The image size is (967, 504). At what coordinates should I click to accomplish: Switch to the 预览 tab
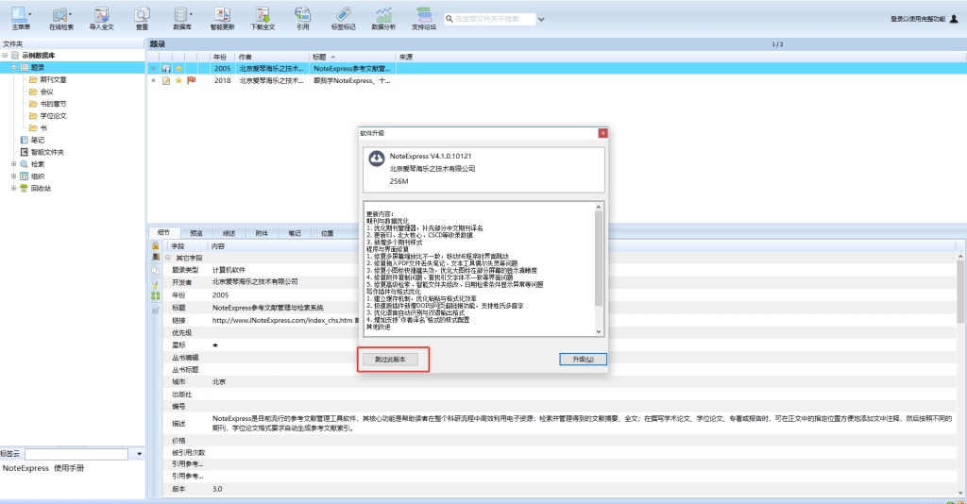(x=195, y=232)
